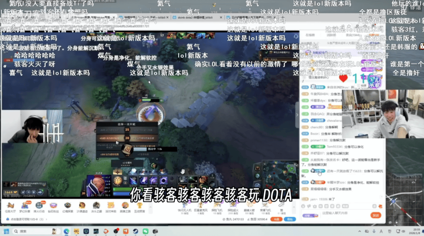Screen dimensions: 424x236
Task: Click the 充值 recharge button
Action: (277, 219)
